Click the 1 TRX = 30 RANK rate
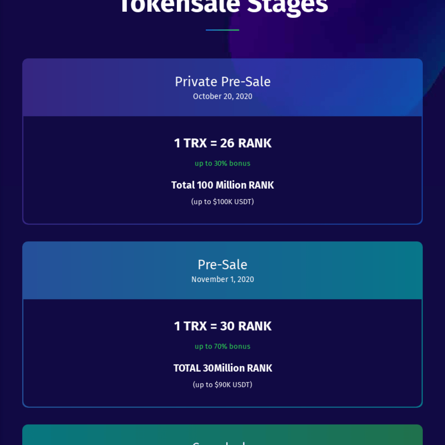Viewport: 445px width, 445px height. point(222,326)
